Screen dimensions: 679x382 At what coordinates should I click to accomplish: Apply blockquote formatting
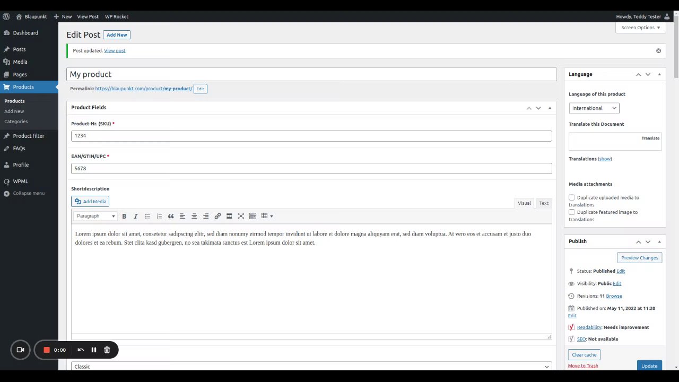[171, 216]
